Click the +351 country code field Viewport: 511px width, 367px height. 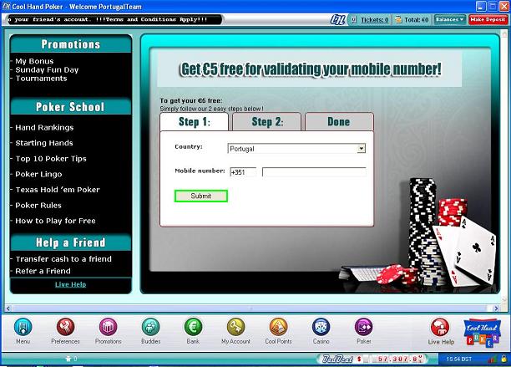click(243, 172)
